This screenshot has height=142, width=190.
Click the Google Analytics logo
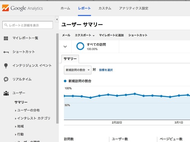point(22,8)
